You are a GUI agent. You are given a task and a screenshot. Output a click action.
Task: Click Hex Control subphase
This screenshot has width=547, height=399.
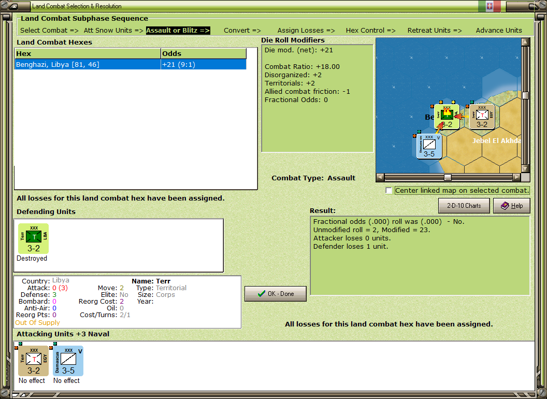click(371, 31)
